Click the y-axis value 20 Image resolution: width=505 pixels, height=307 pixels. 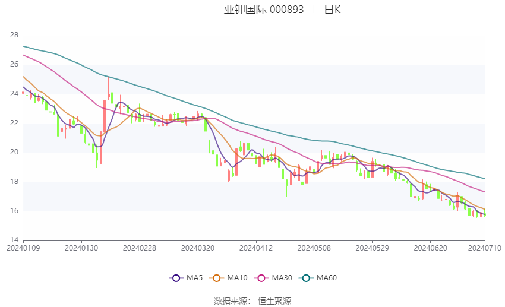14,152
